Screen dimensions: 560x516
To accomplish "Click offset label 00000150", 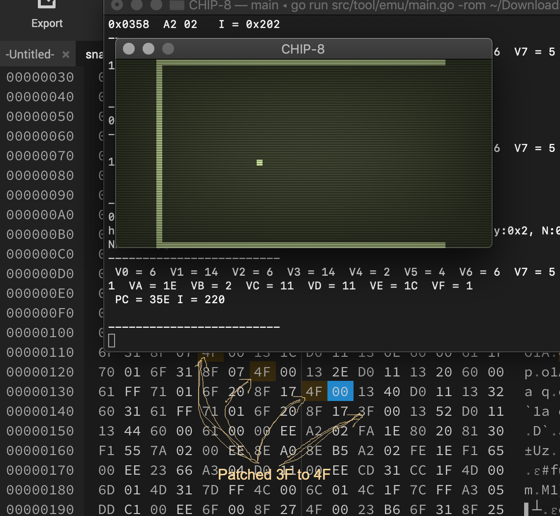I will [40, 431].
